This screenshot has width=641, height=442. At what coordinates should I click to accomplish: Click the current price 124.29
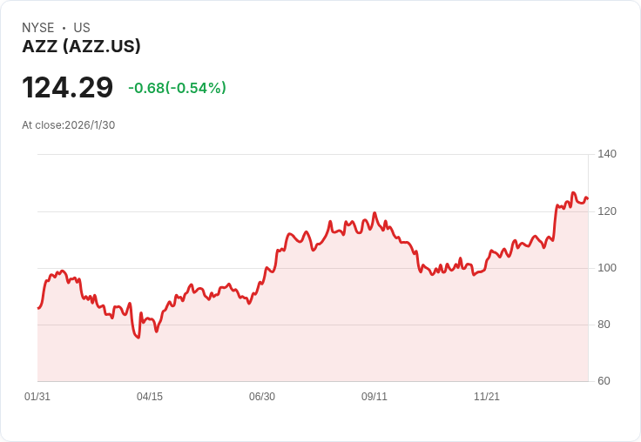[67, 88]
